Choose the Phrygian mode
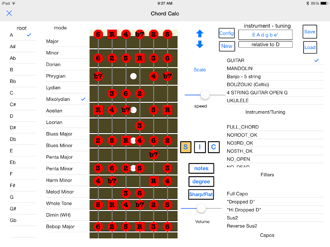The width and height of the screenshot is (330, 247). 67,76
